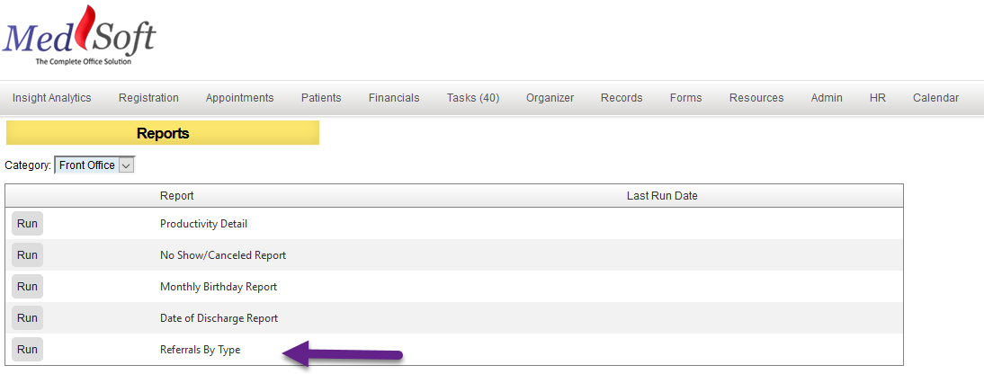Select the Patients menu item
Viewport: 984px width, 383px height.
click(321, 98)
